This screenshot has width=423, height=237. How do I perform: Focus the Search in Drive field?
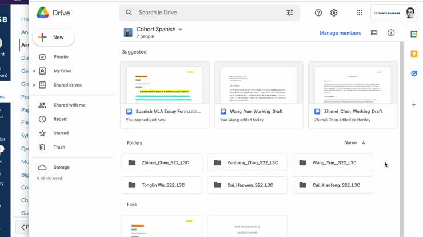click(x=209, y=13)
